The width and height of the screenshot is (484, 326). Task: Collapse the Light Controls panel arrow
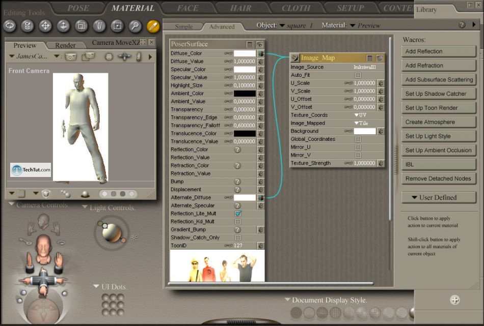pyautogui.click(x=85, y=207)
